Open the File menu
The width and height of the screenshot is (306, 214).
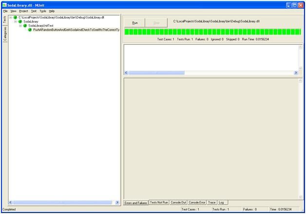[x=5, y=11]
